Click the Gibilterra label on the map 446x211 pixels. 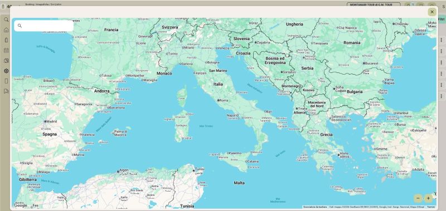point(27,179)
